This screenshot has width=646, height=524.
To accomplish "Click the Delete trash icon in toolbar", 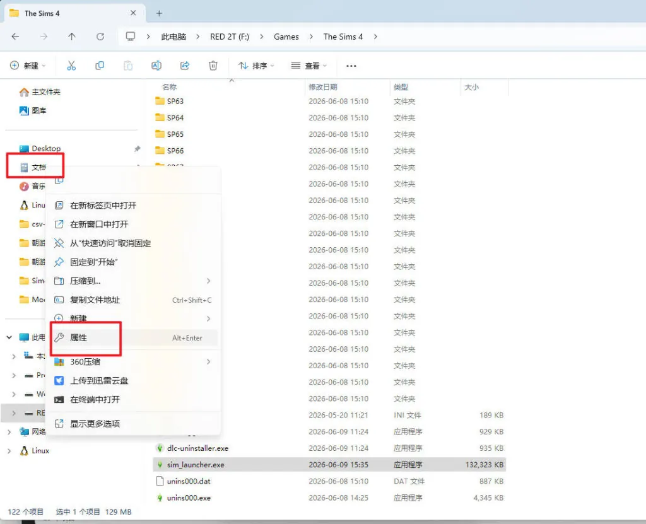I will [x=213, y=66].
